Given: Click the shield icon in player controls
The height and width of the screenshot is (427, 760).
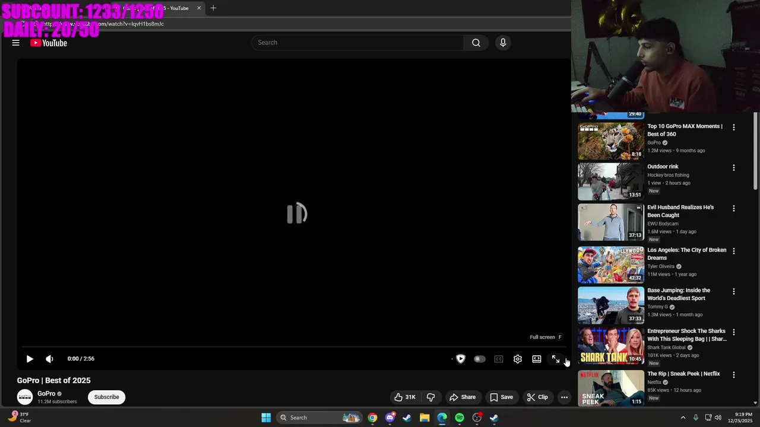Looking at the screenshot, I should tap(461, 359).
